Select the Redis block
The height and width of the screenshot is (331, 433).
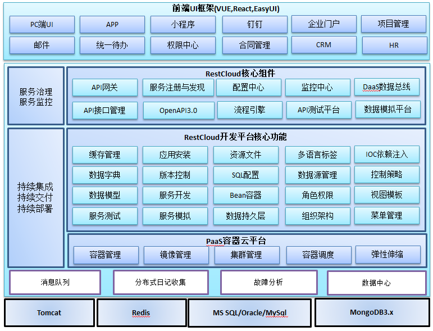(x=141, y=313)
